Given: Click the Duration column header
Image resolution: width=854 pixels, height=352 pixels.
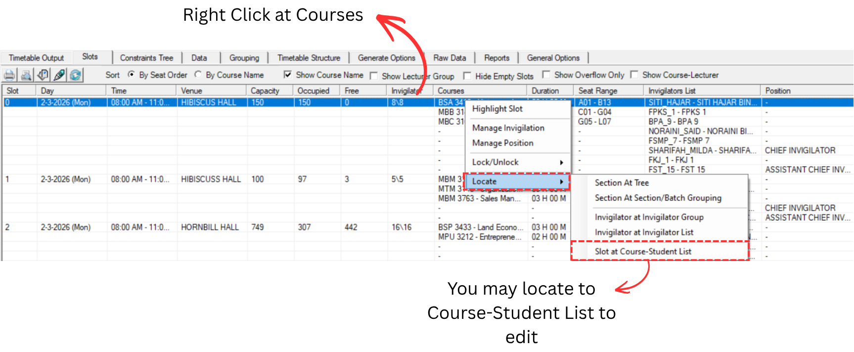Looking at the screenshot, I should coord(551,91).
